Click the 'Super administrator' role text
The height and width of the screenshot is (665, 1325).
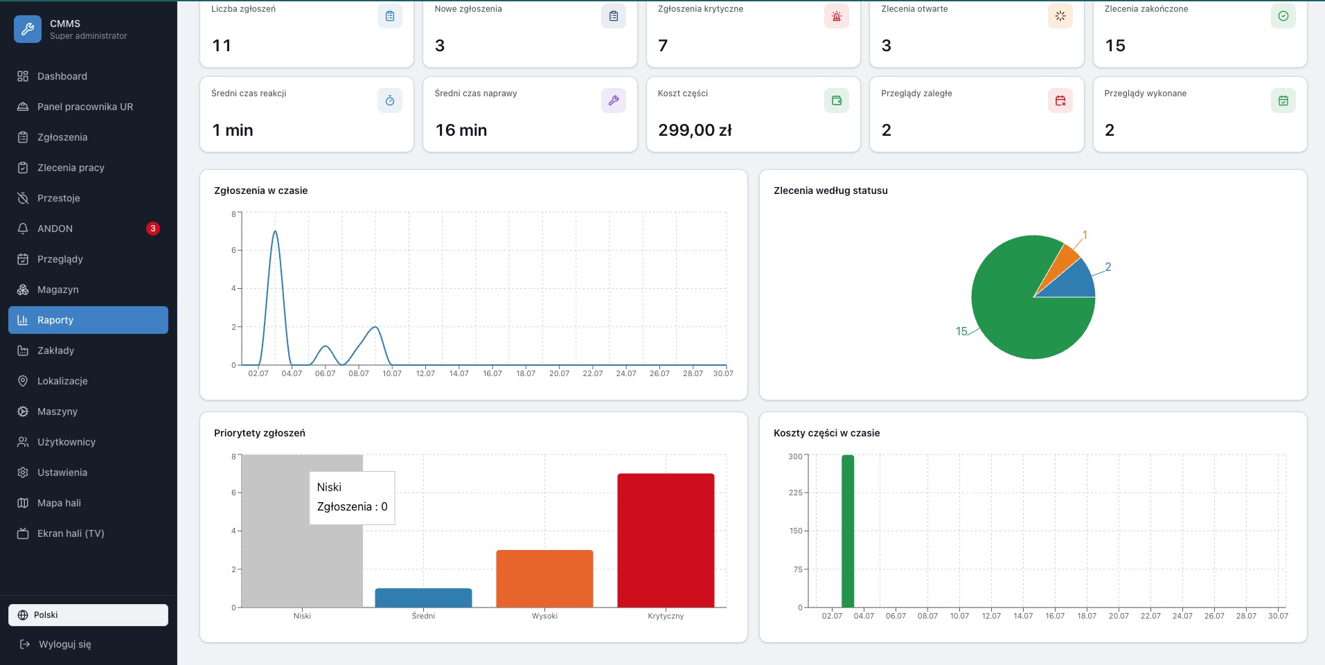coord(89,36)
